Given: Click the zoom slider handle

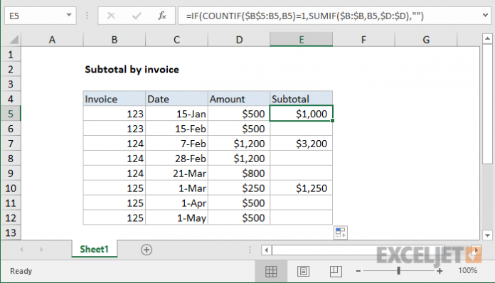Looking at the screenshot, I should coord(399,271).
